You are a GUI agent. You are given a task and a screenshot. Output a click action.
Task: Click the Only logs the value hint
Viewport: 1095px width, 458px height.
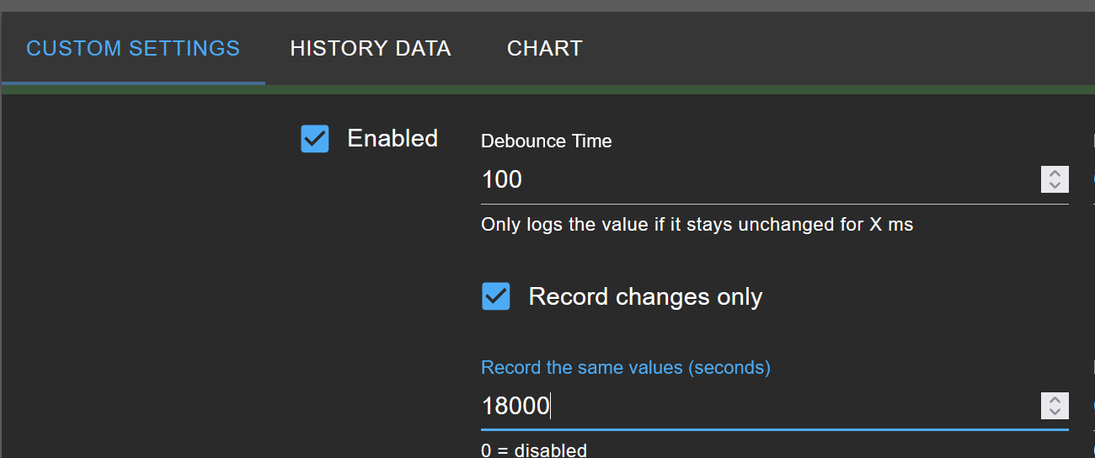pyautogui.click(x=697, y=225)
